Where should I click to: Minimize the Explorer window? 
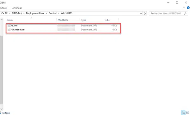click(168, 3)
